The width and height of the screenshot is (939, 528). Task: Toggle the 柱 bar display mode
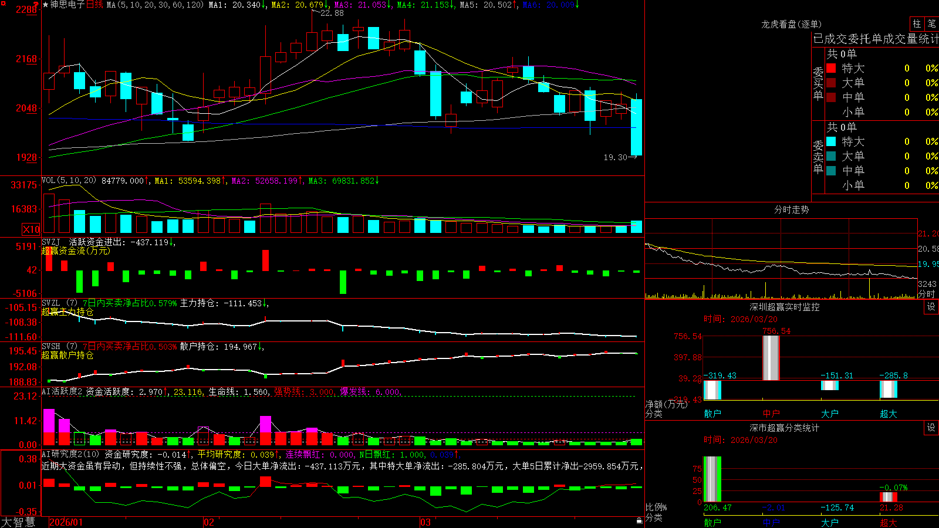917,24
